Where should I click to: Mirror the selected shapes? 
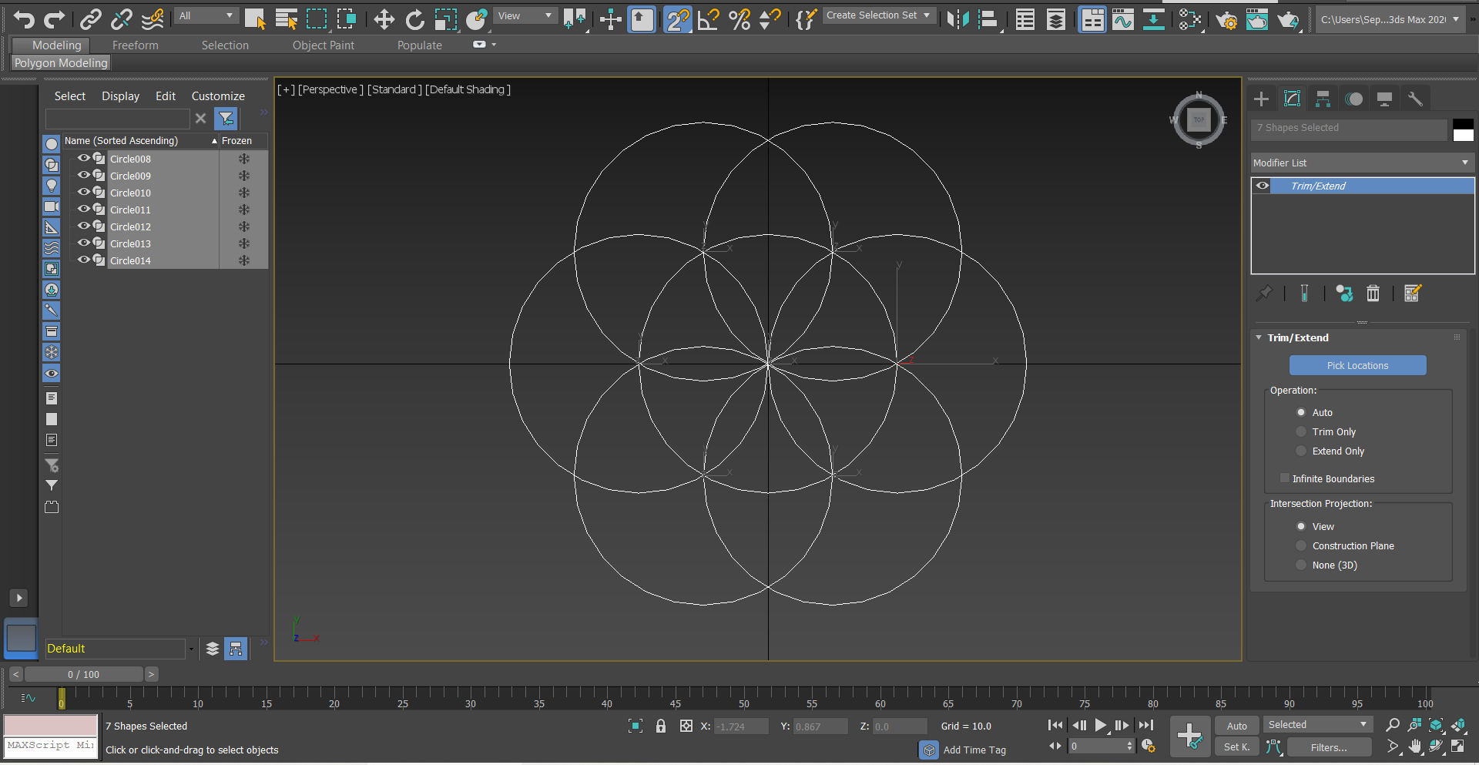pyautogui.click(x=957, y=19)
